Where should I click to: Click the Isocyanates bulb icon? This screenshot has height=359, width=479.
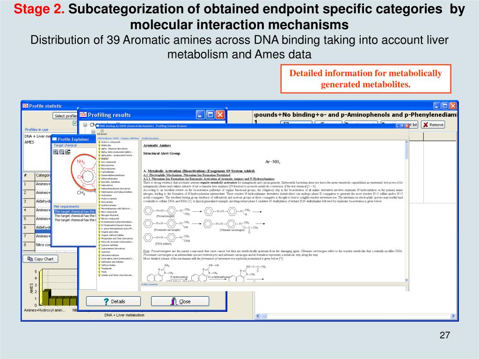pos(99,202)
